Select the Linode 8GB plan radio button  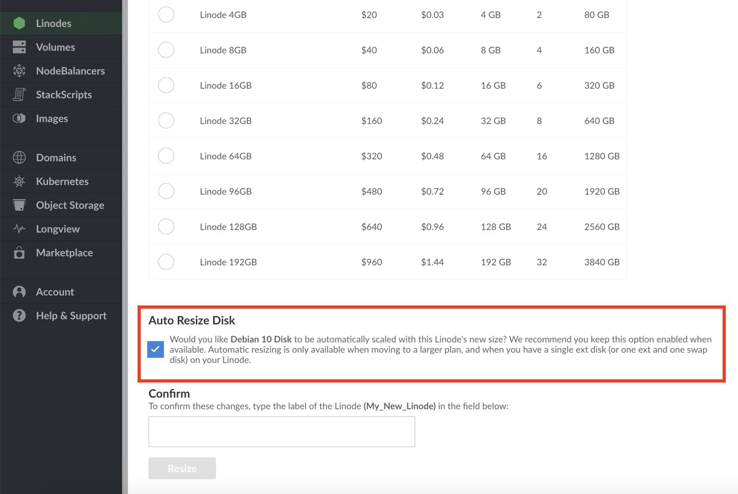coord(166,50)
